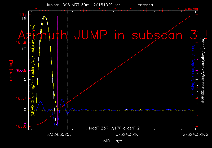The image size is (212, 148).
Task: Click the plot title starting with Jupiter
Action: coord(99,5)
